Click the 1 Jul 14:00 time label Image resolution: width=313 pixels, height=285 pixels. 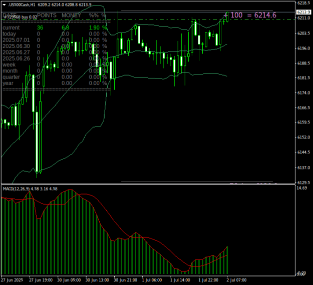(180, 280)
